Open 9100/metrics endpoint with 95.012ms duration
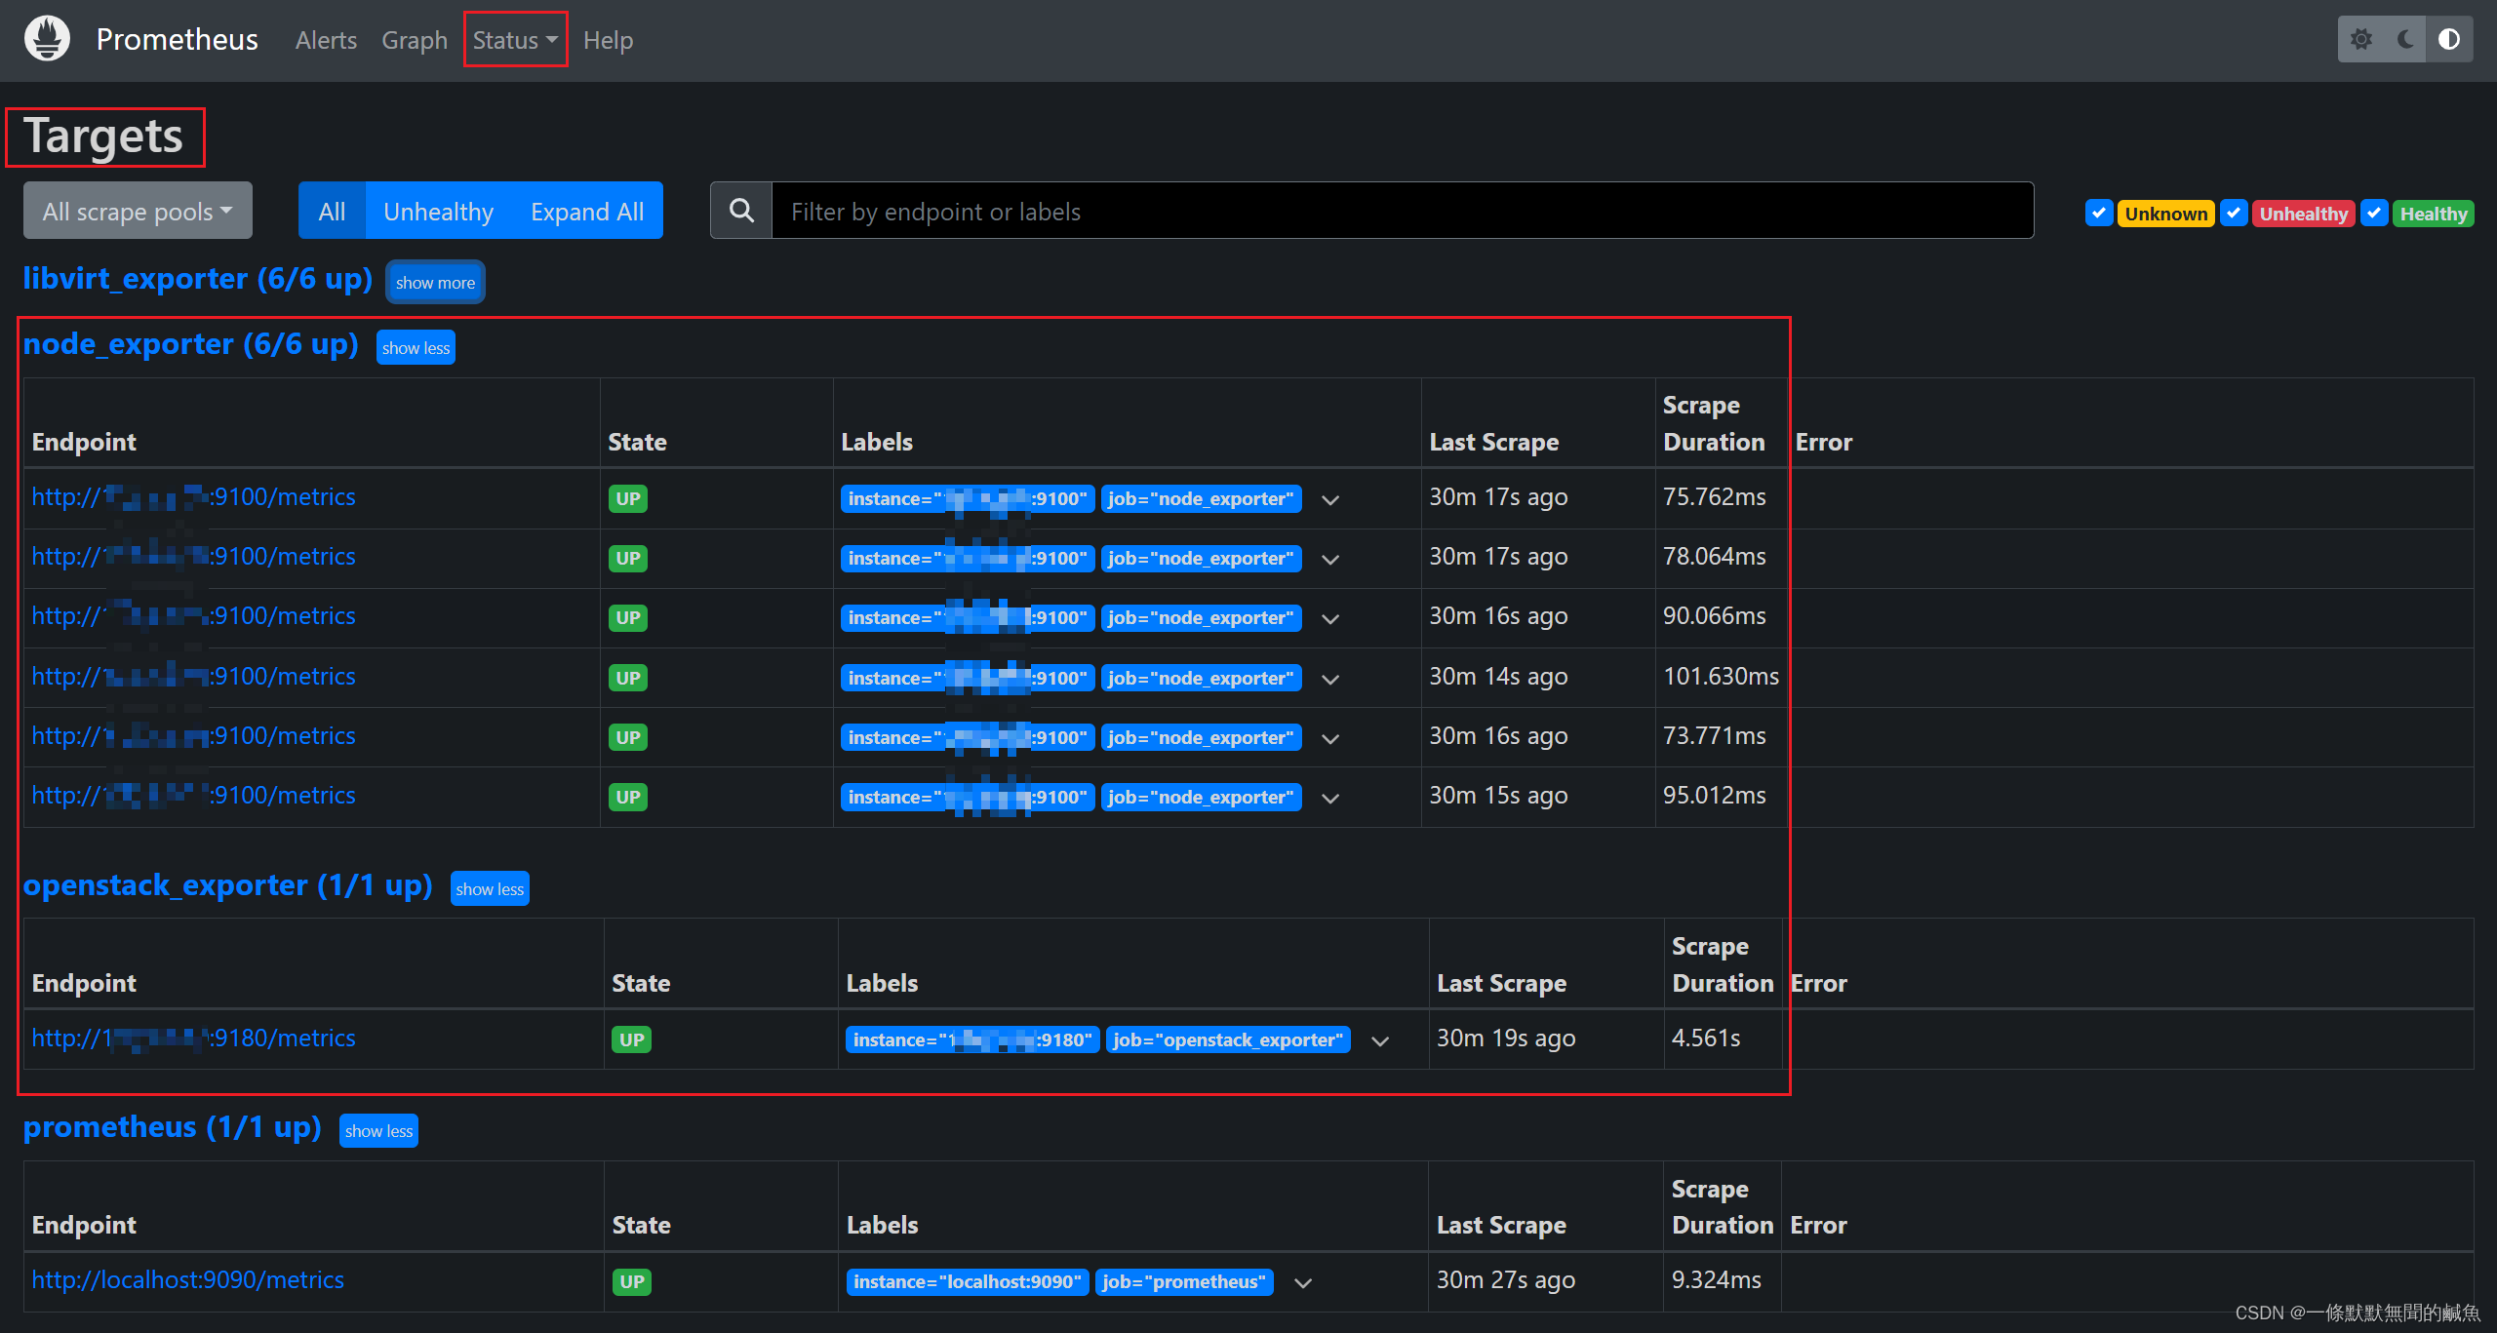The width and height of the screenshot is (2497, 1333). 193,795
